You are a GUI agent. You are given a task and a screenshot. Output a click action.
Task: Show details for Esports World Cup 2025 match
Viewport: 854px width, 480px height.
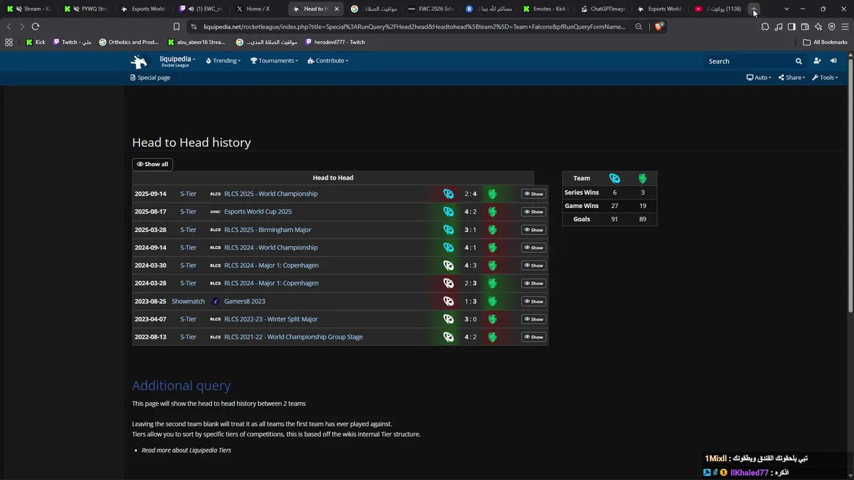tap(533, 212)
